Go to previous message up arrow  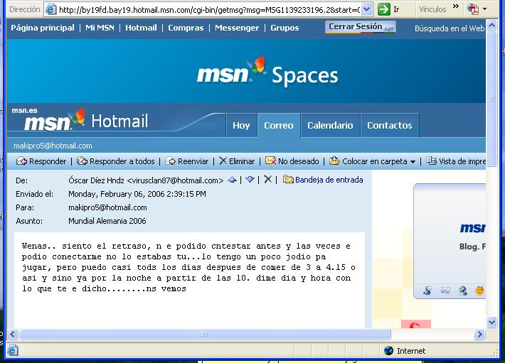(x=232, y=180)
